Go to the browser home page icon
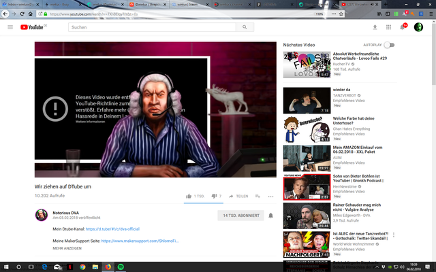Screen dimensions: 436x272 [30, 14]
